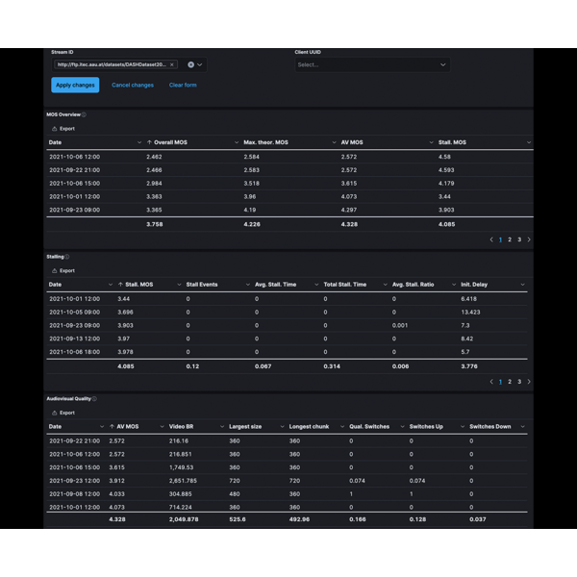
Task: Expand Date column menu in MOS Overview
Action: coord(139,142)
